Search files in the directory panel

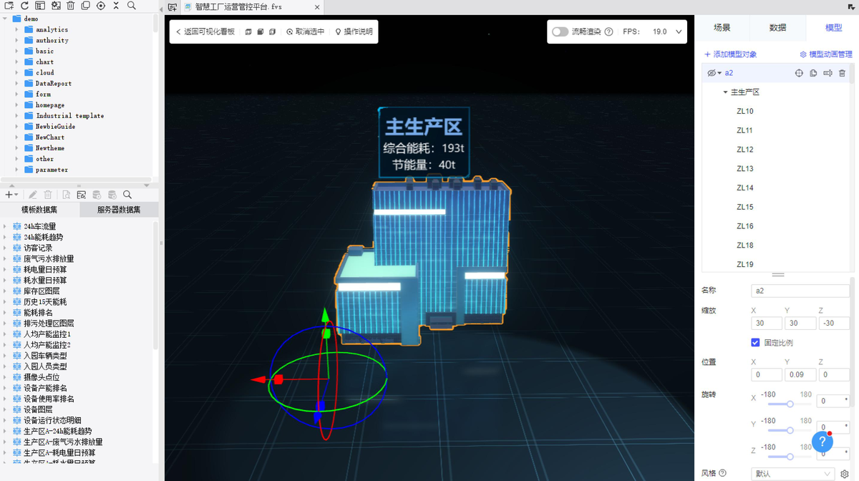point(132,5)
